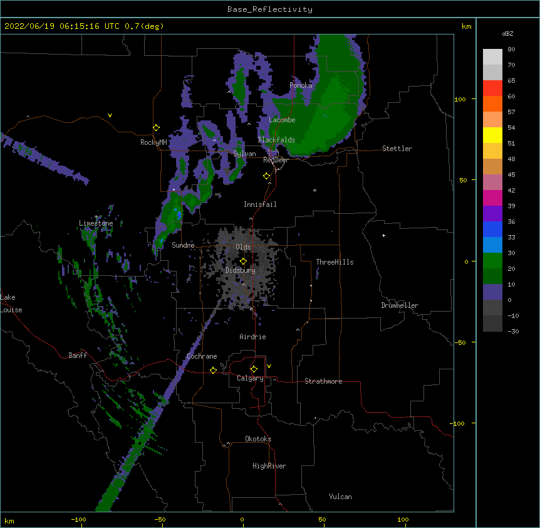The width and height of the screenshot is (540, 528).
Task: Click the HighRiver town label
Action: tap(269, 466)
